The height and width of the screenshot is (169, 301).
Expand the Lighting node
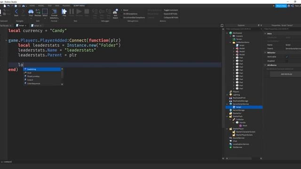(x=227, y=95)
